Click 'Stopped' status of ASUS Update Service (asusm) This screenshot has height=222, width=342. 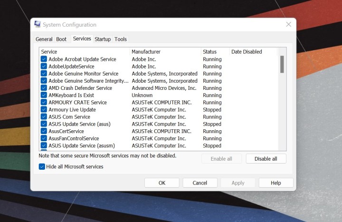pos(212,145)
